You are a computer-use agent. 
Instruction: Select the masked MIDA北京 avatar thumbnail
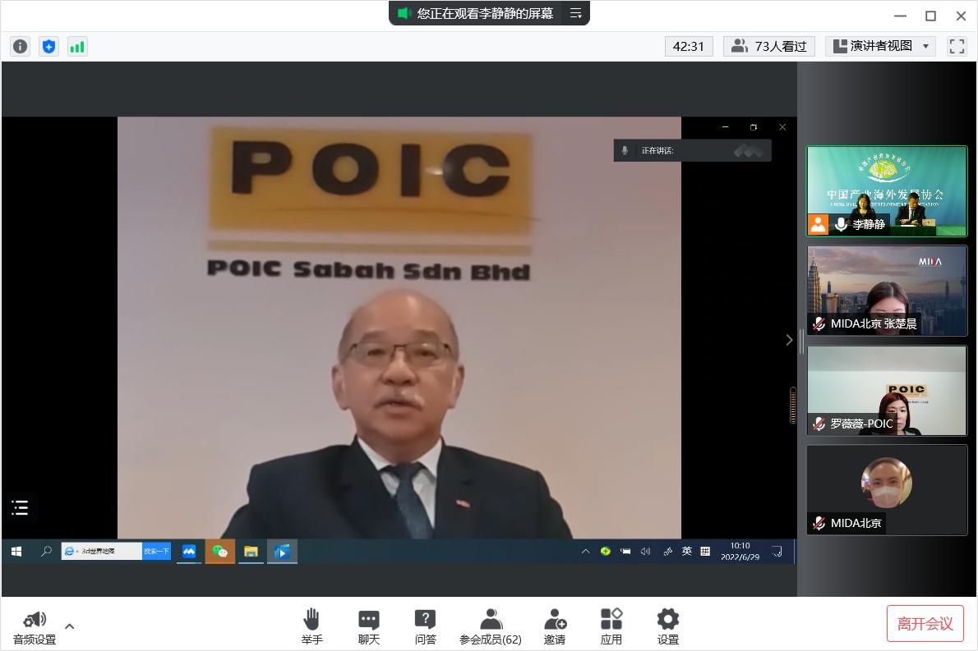pos(887,490)
